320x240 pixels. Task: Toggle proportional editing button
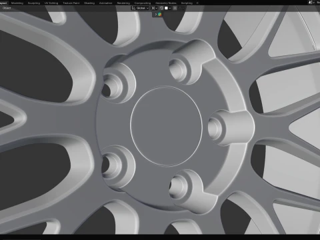[175, 8]
